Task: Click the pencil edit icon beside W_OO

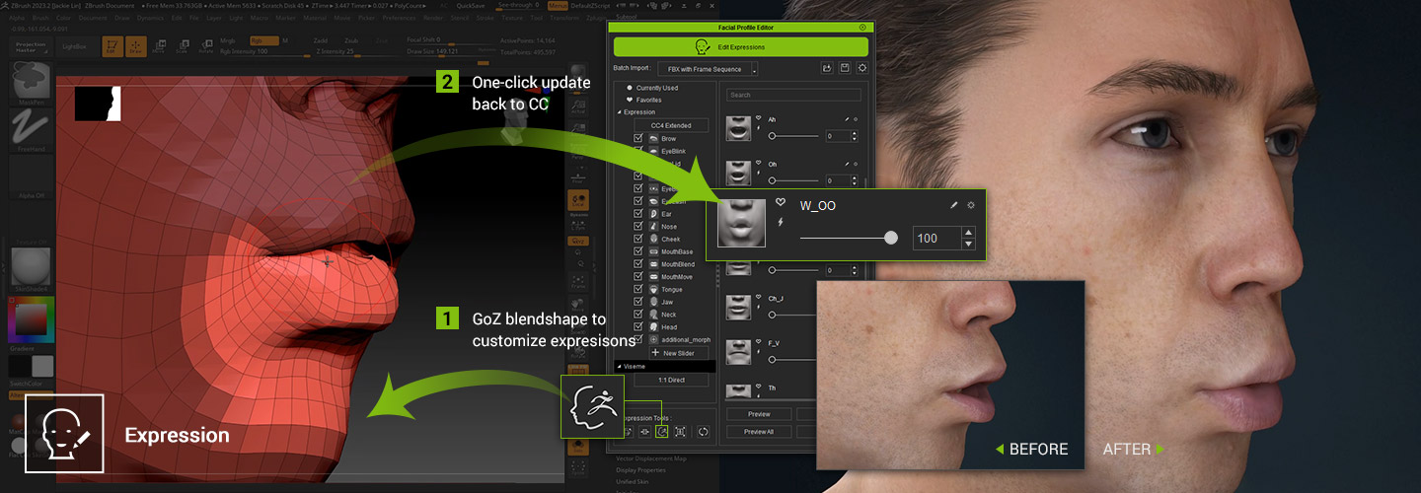Action: [953, 205]
